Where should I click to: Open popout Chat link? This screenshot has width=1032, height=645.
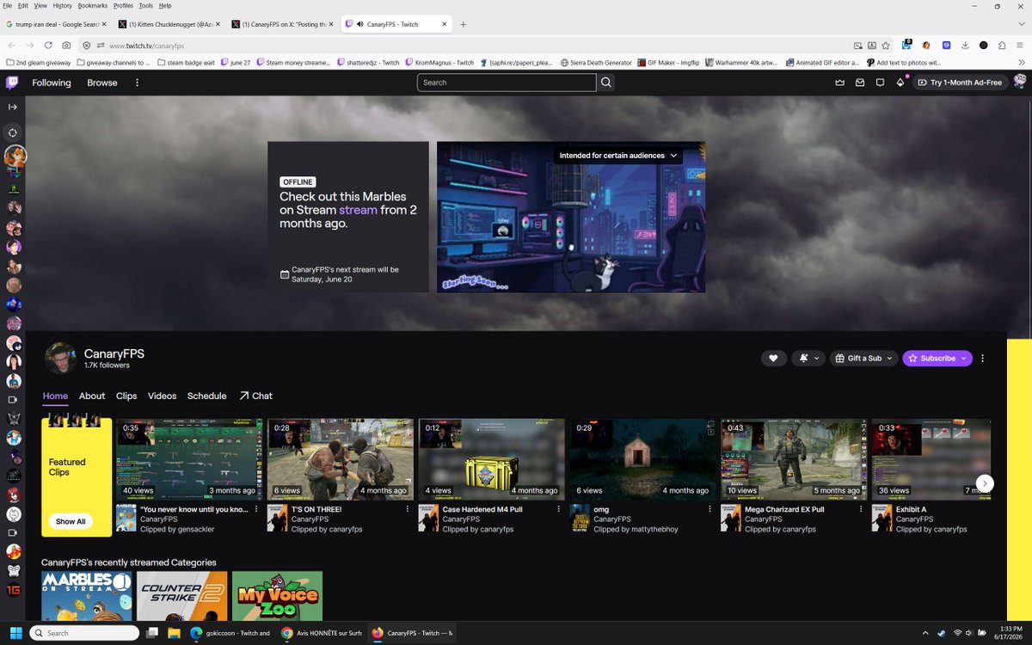click(x=255, y=396)
